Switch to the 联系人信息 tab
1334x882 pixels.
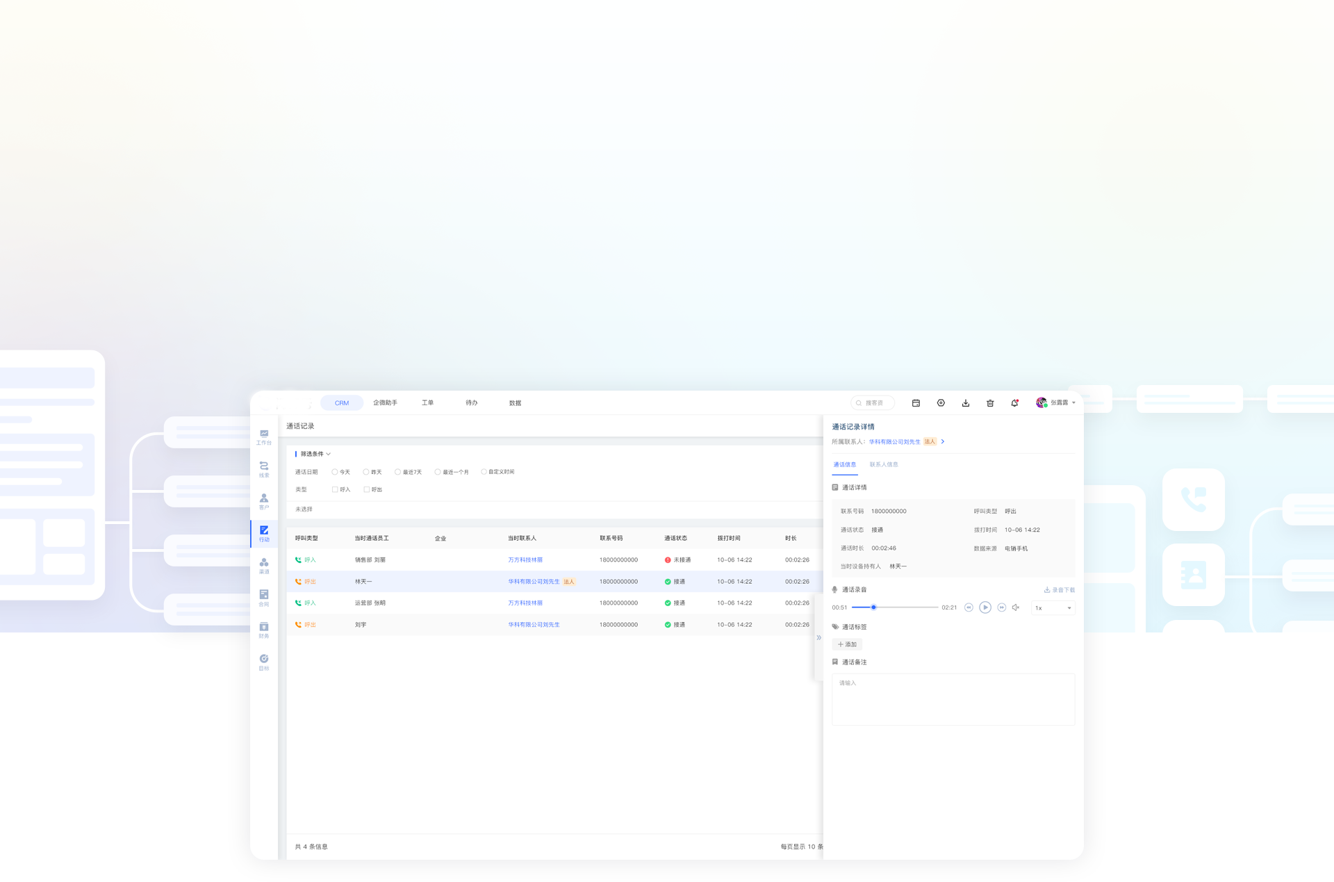[x=884, y=464]
